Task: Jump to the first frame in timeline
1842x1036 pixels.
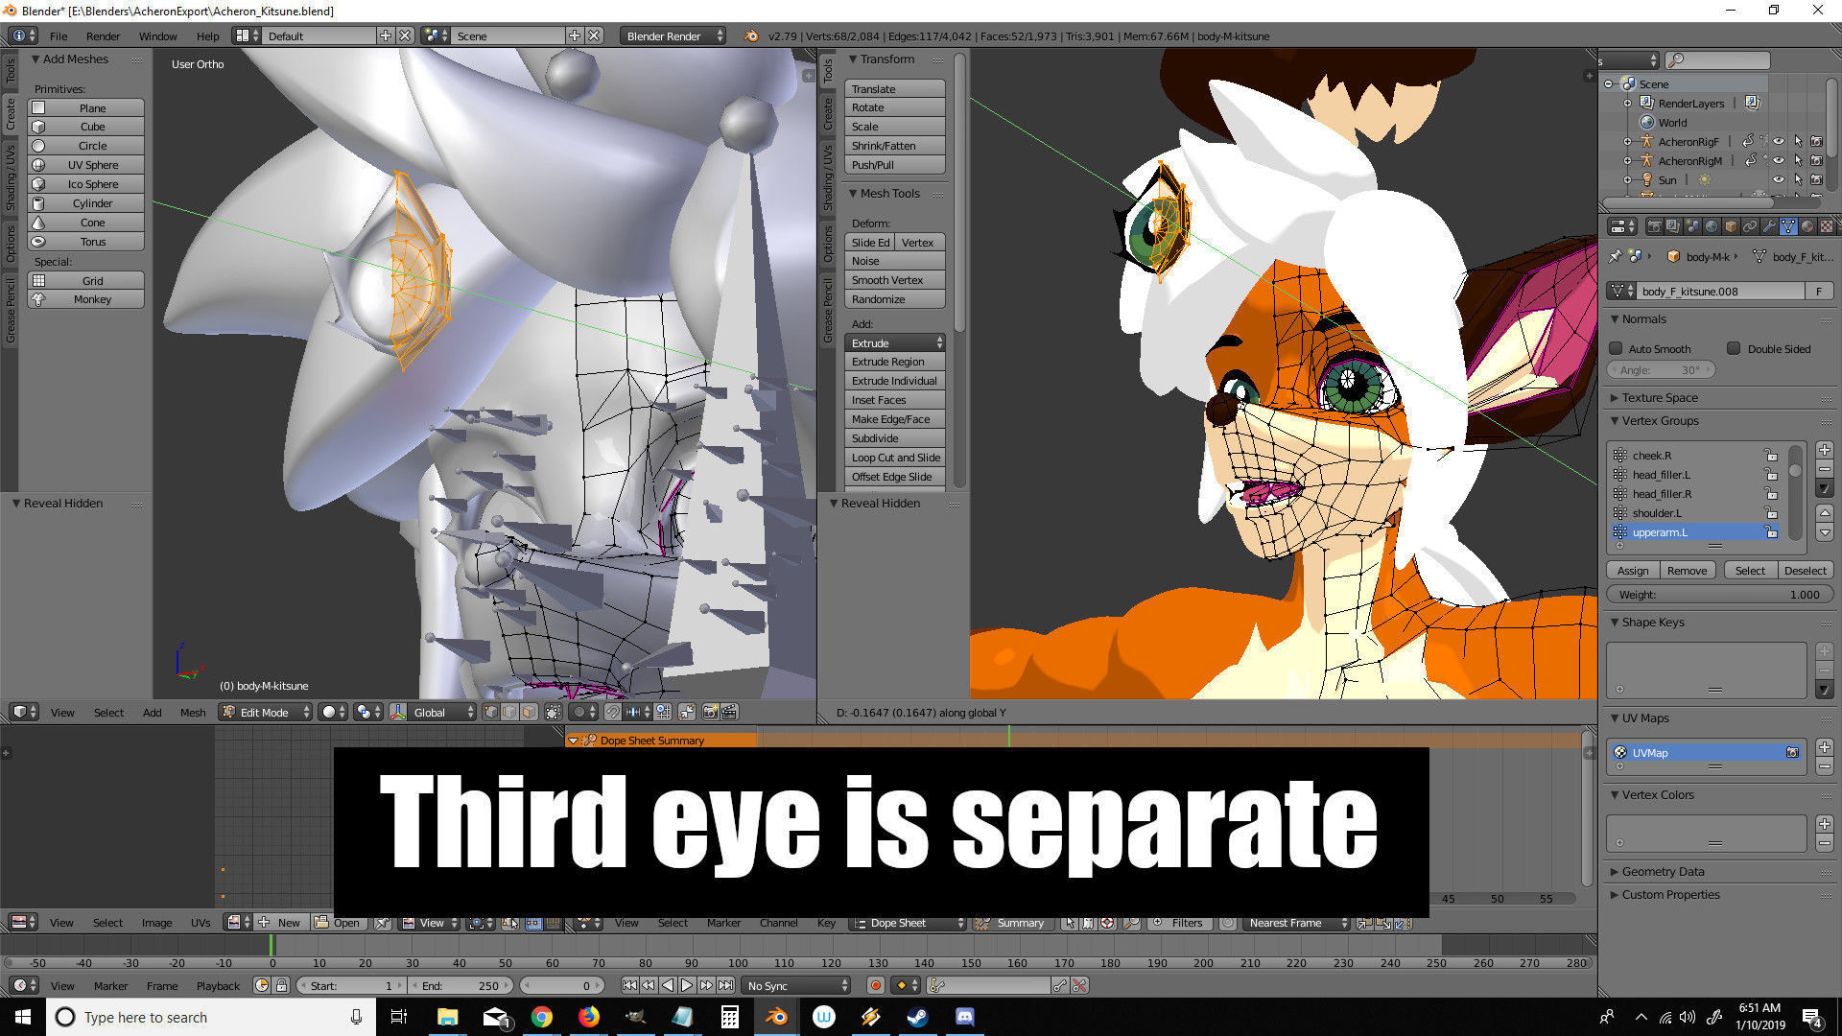Action: tap(629, 985)
